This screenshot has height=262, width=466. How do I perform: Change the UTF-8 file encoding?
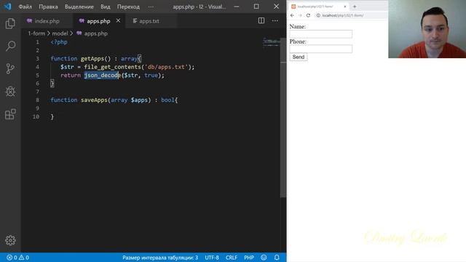click(x=212, y=258)
